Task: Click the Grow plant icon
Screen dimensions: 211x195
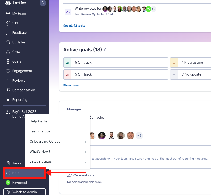Action: (8, 52)
